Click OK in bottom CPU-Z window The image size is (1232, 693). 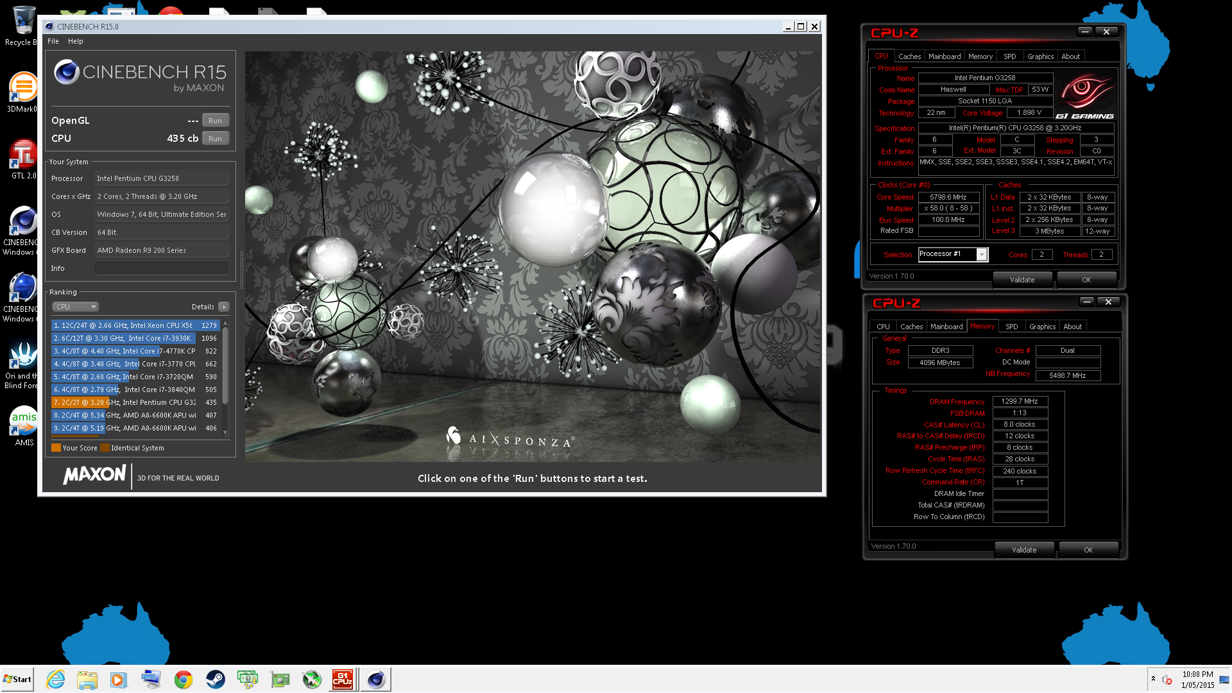[1088, 550]
